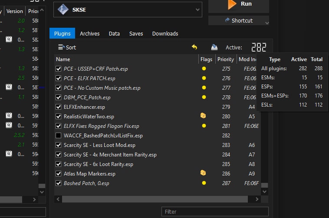
Task: Sort by the Flags column header
Action: 207,59
